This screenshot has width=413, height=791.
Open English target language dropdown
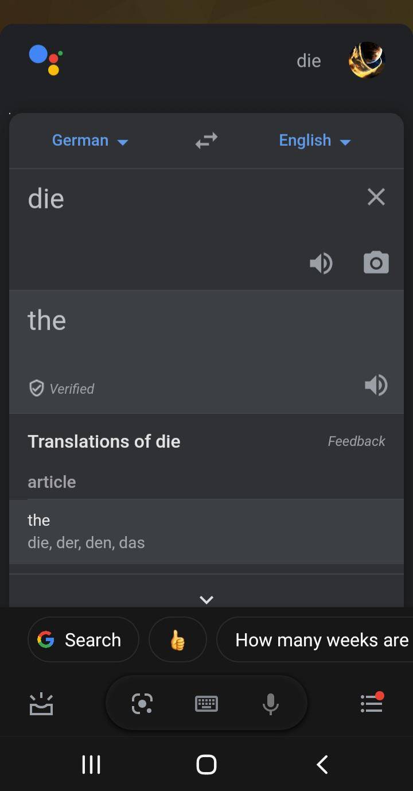314,141
